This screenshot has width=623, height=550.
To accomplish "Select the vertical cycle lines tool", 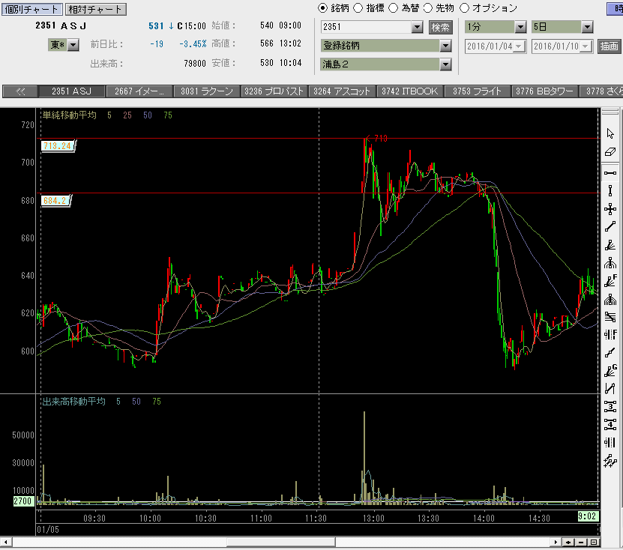I will (x=610, y=442).
